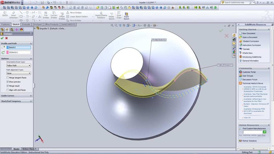This screenshot has width=274, height=154.
Task: Enable Align with end faces checkbox
Action: tap(7, 90)
